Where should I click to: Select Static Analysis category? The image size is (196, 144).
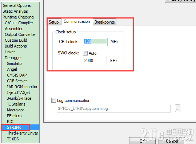pos(15,11)
